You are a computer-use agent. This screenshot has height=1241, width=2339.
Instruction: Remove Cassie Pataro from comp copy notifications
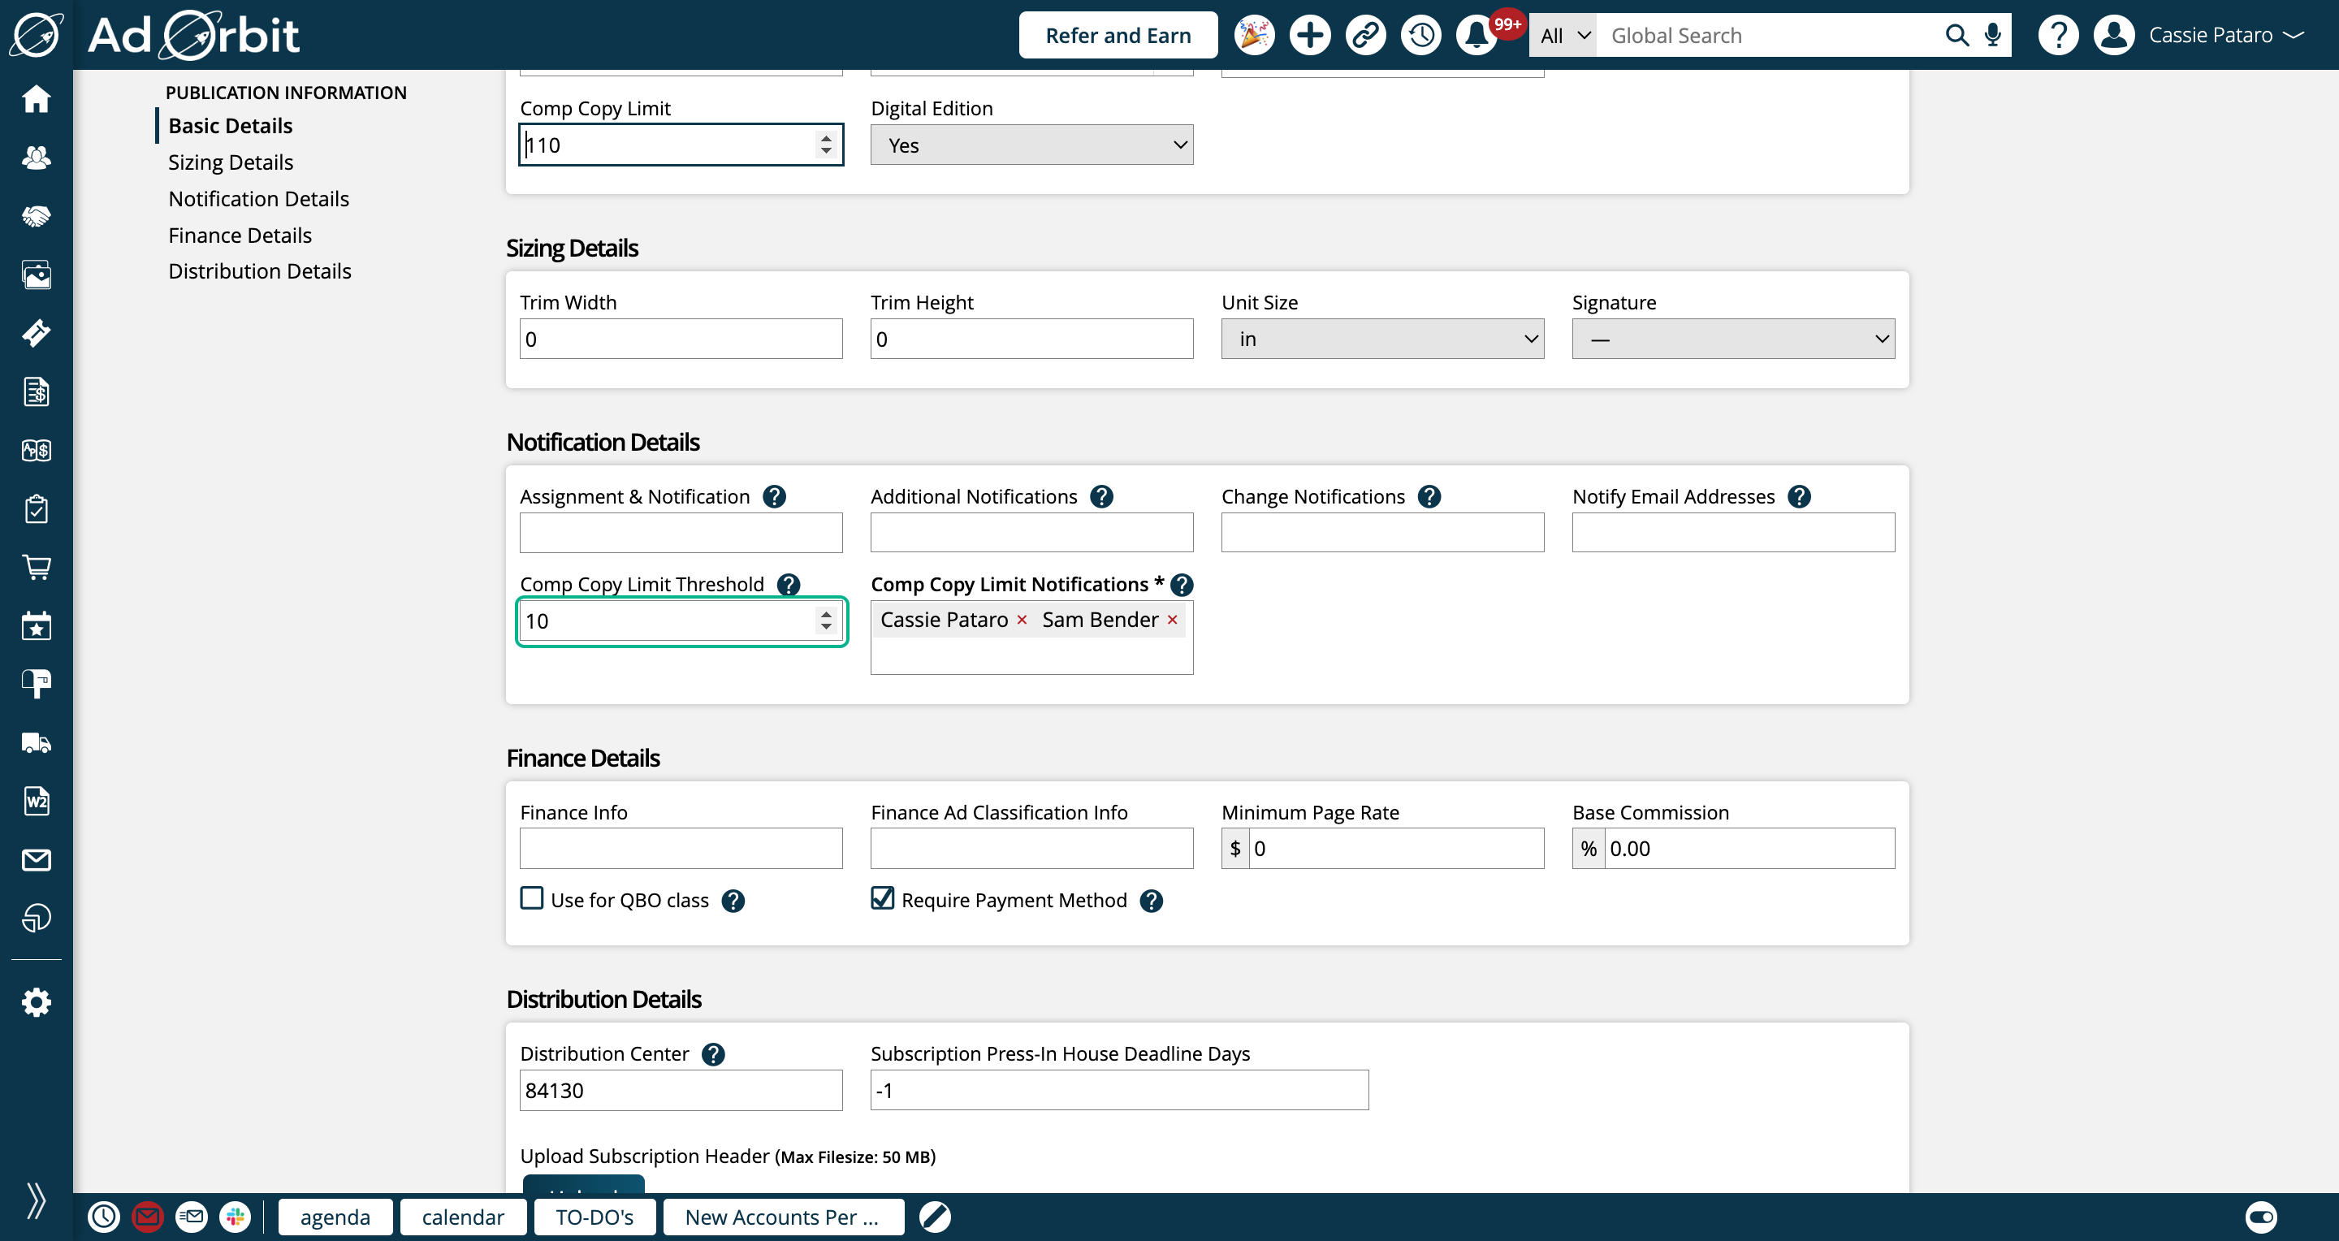coord(1022,619)
